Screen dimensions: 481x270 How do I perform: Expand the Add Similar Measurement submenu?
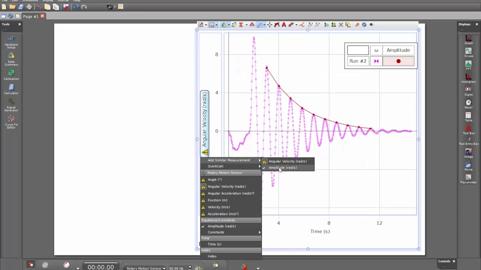(231, 160)
